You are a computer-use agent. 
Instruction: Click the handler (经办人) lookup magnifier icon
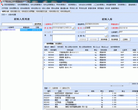(x=107, y=28)
